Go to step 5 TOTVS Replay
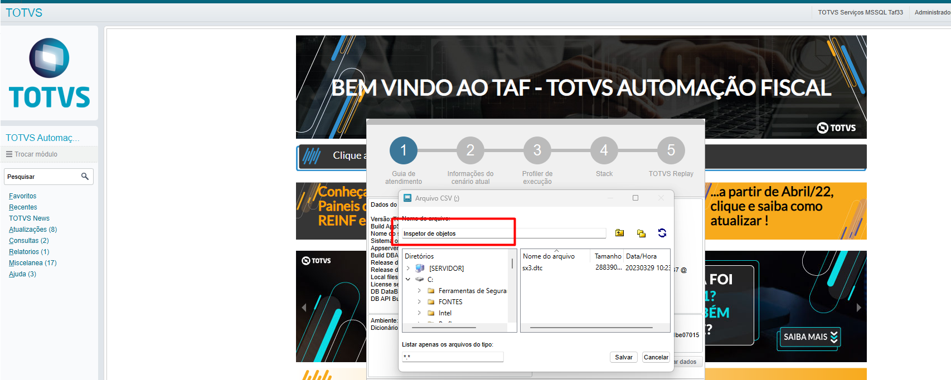 click(x=671, y=150)
